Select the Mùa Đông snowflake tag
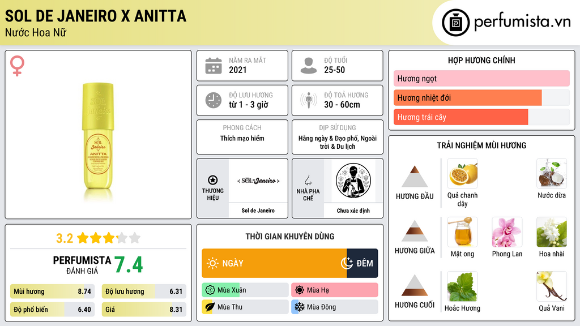The width and height of the screenshot is (580, 326). pyautogui.click(x=334, y=307)
